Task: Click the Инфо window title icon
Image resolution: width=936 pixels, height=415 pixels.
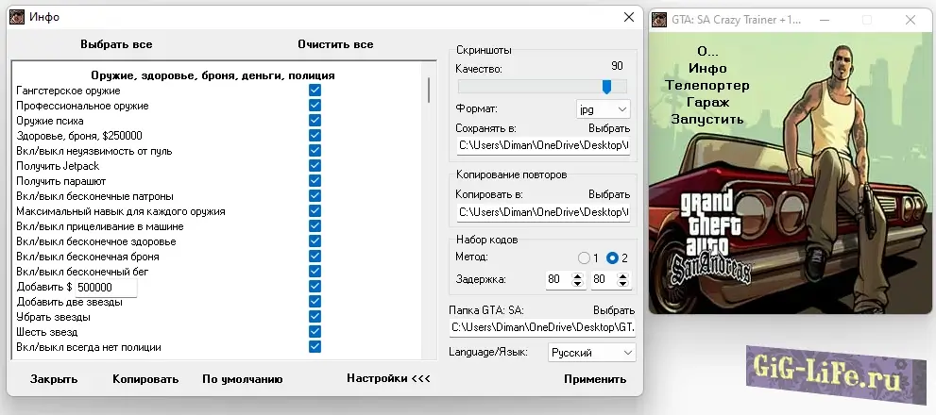Action: (x=17, y=17)
